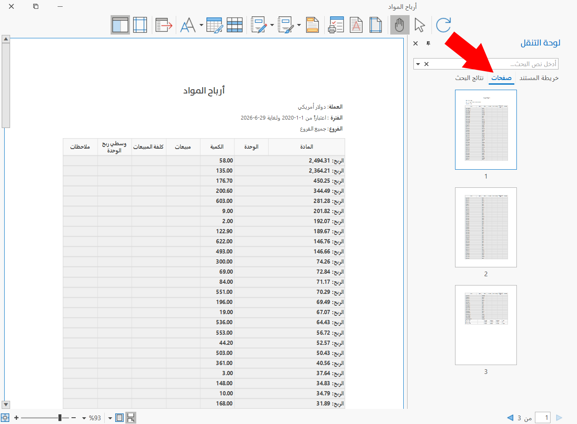Open the نتائج البحث tab
The height and width of the screenshot is (424, 577).
469,78
